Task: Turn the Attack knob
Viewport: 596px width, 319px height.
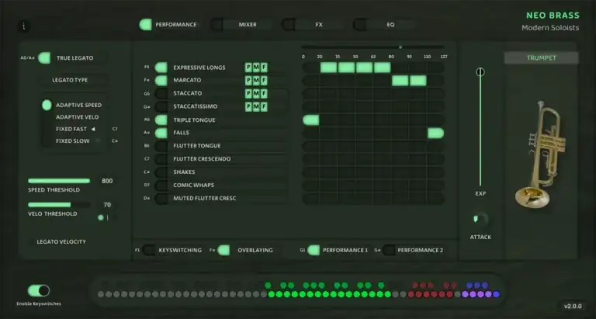Action: 480,220
